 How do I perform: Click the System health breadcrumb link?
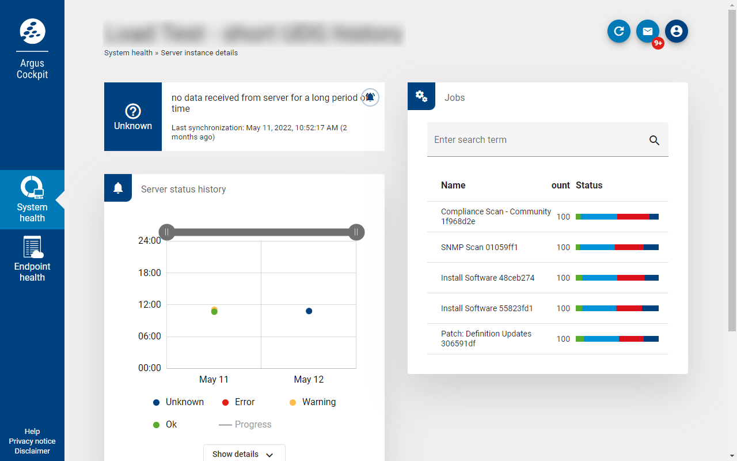128,53
